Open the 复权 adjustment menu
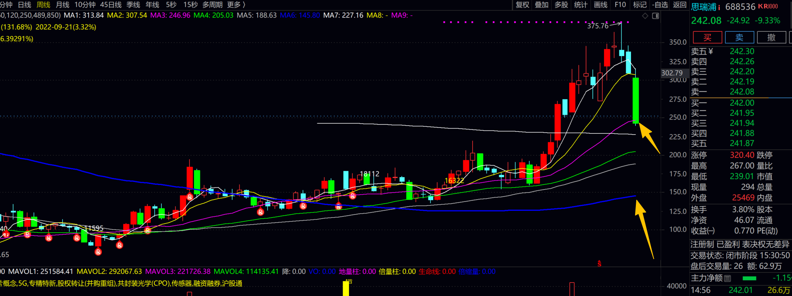792x296 pixels. pos(522,5)
